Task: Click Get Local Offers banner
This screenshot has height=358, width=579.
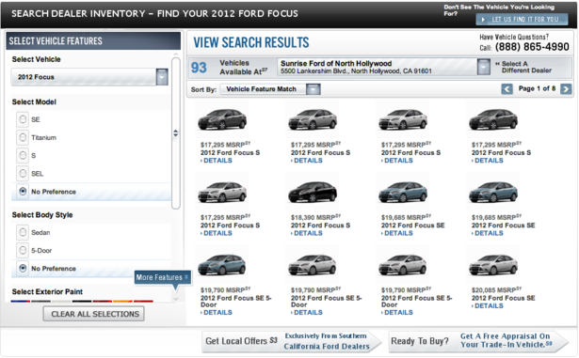Action: point(291,341)
